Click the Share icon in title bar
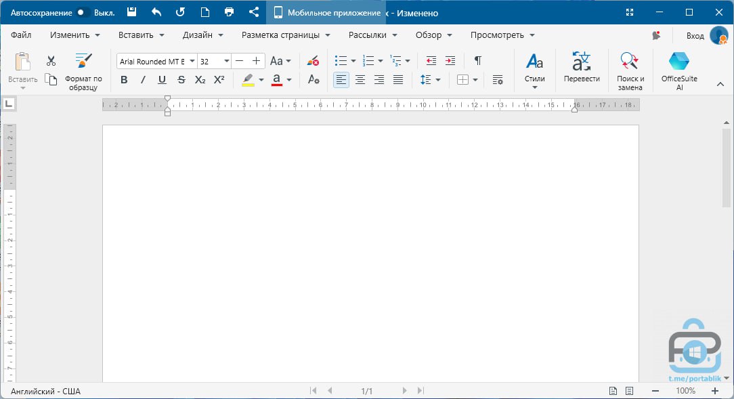This screenshot has width=734, height=399. pyautogui.click(x=253, y=12)
